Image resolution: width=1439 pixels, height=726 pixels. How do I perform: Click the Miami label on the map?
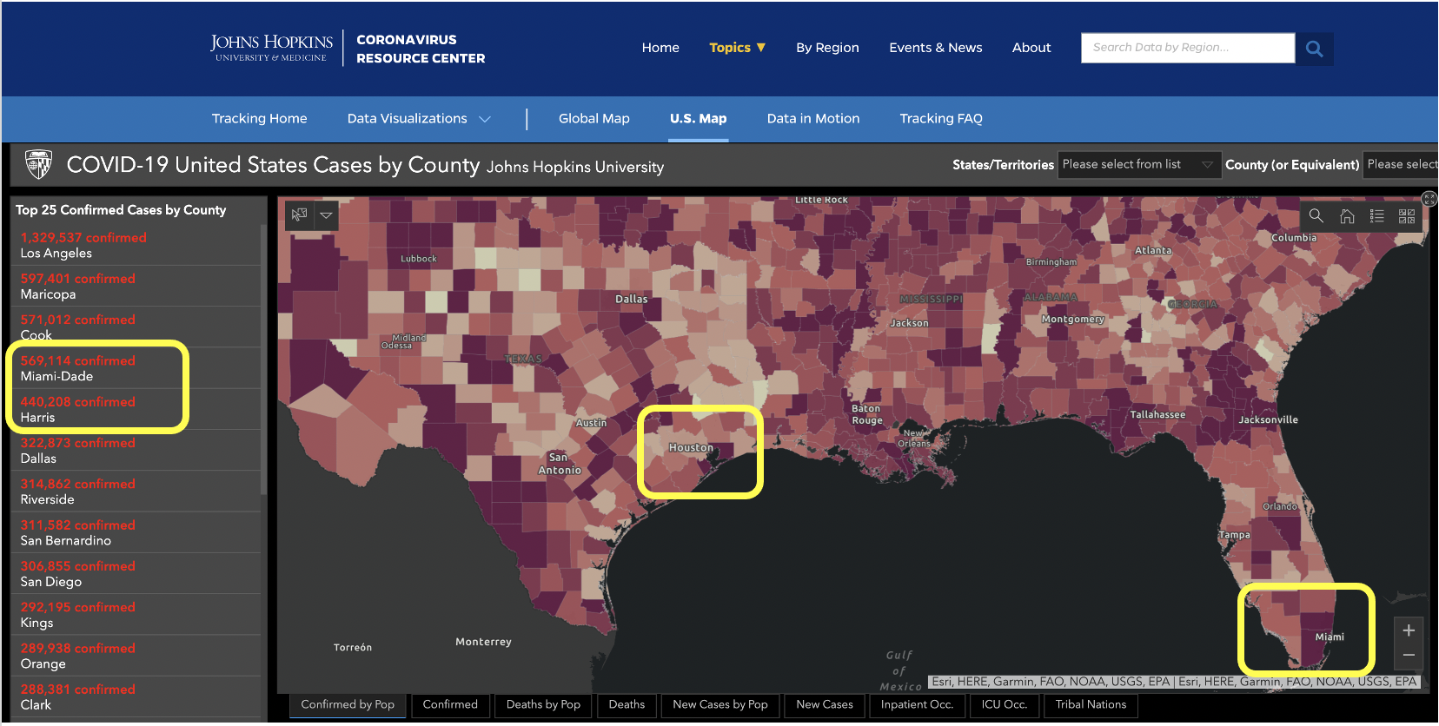click(1330, 637)
